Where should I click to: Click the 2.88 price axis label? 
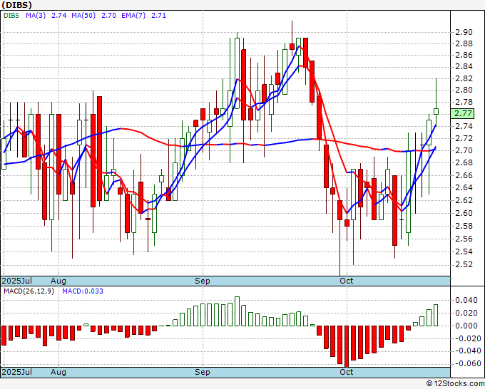point(464,43)
